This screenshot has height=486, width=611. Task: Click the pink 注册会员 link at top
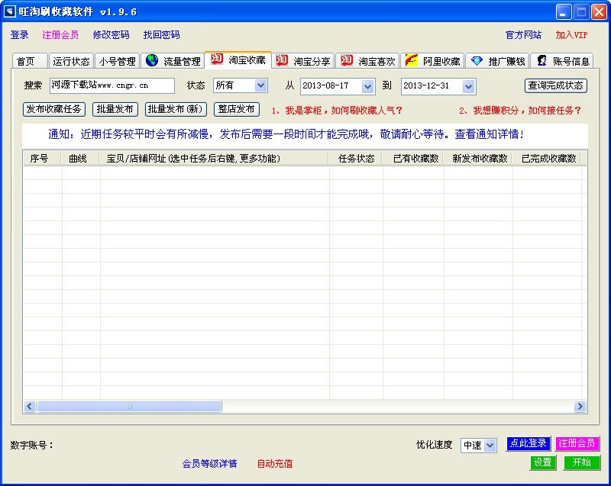pos(60,35)
